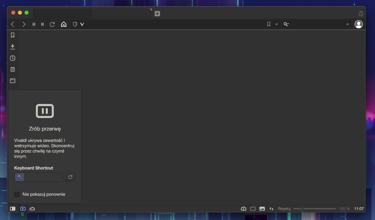375x220 pixels.
Task: Check 'Nie pokazuj ponownie' checkbox
Action: pyautogui.click(x=17, y=194)
